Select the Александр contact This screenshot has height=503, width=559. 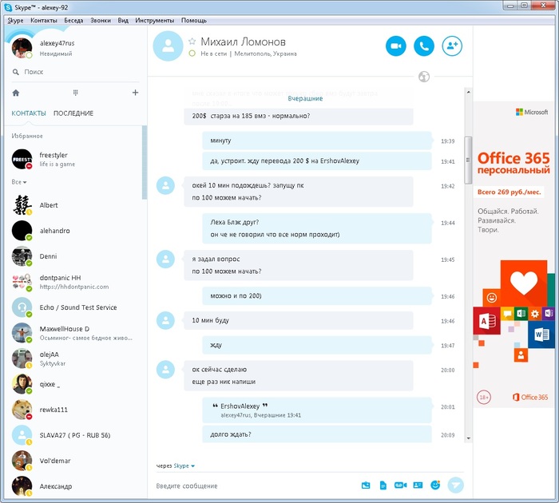pos(73,486)
